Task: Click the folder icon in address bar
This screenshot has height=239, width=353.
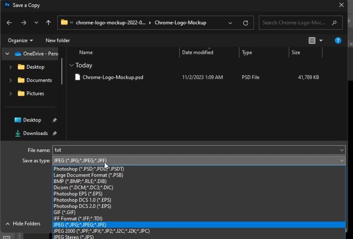Action: tap(64, 22)
